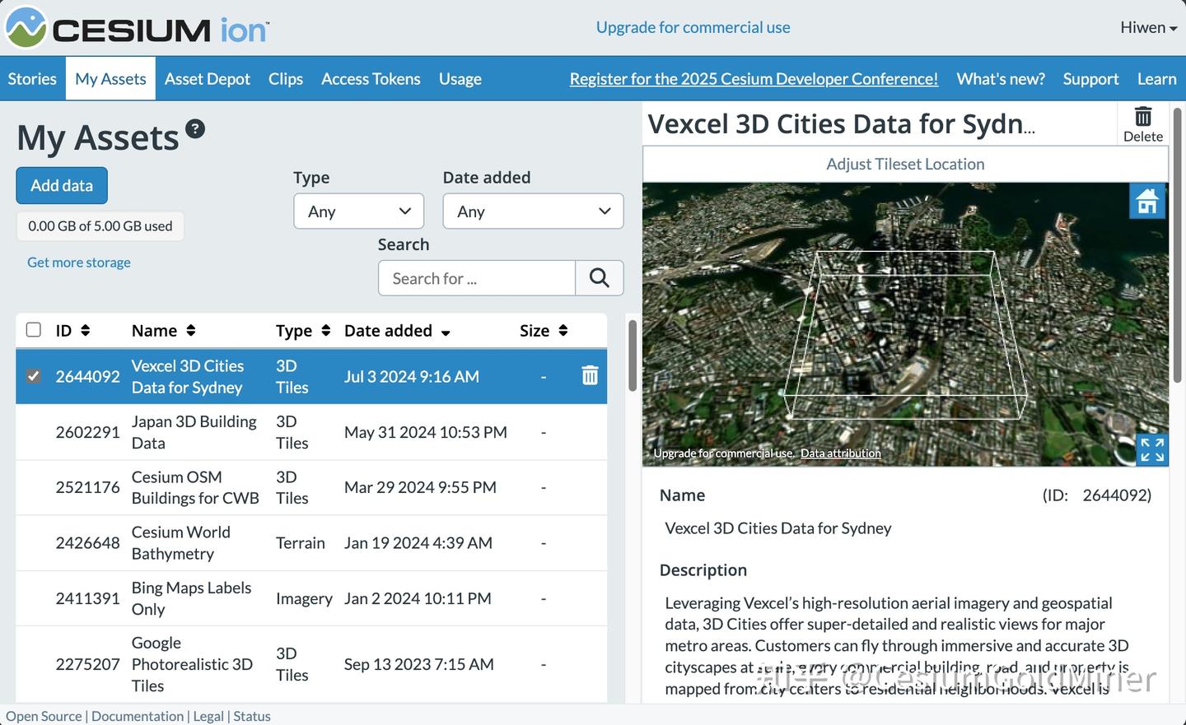Open the Date added filter dropdown

533,211
